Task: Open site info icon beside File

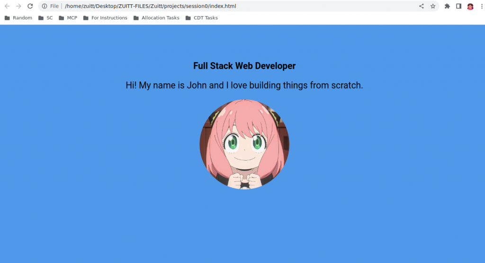Action: (x=45, y=6)
